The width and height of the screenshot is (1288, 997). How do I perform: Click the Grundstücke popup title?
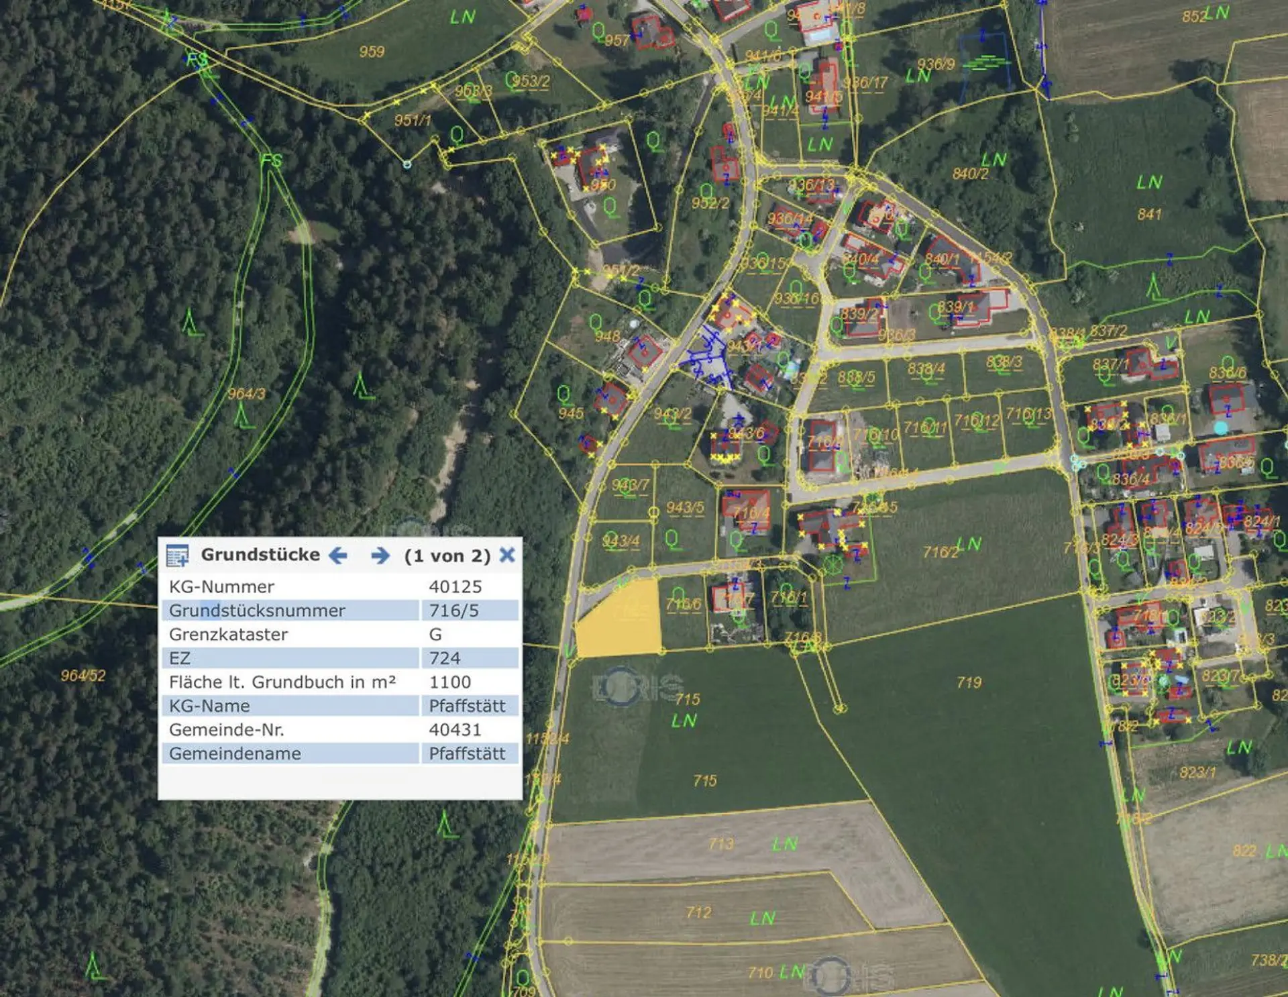pos(260,555)
